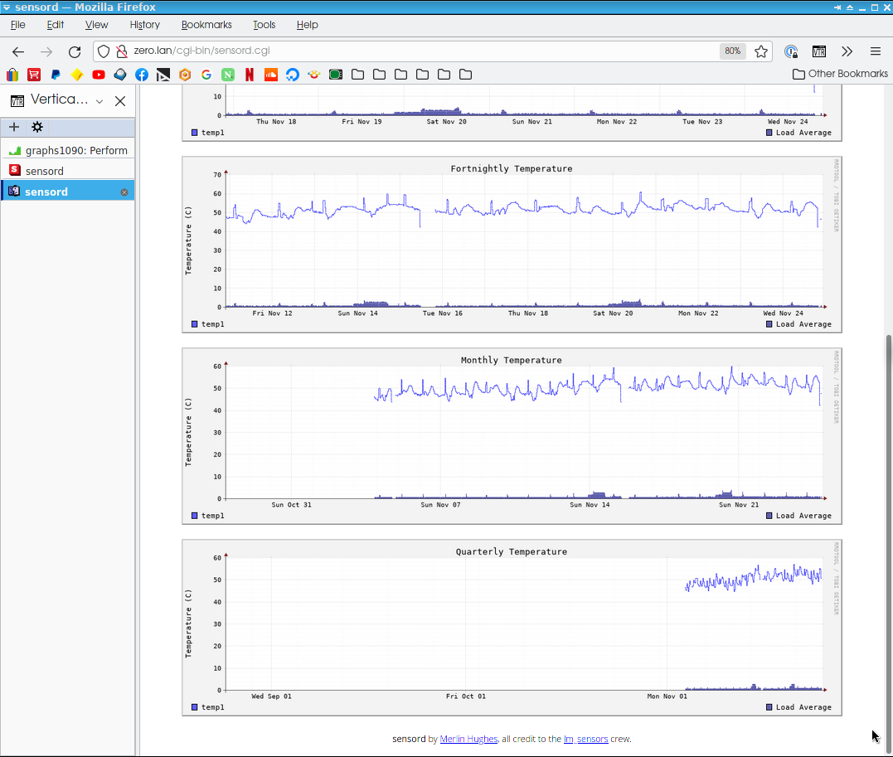Open the Netflix bookmark
The width and height of the screenshot is (893, 757).
pos(250,75)
